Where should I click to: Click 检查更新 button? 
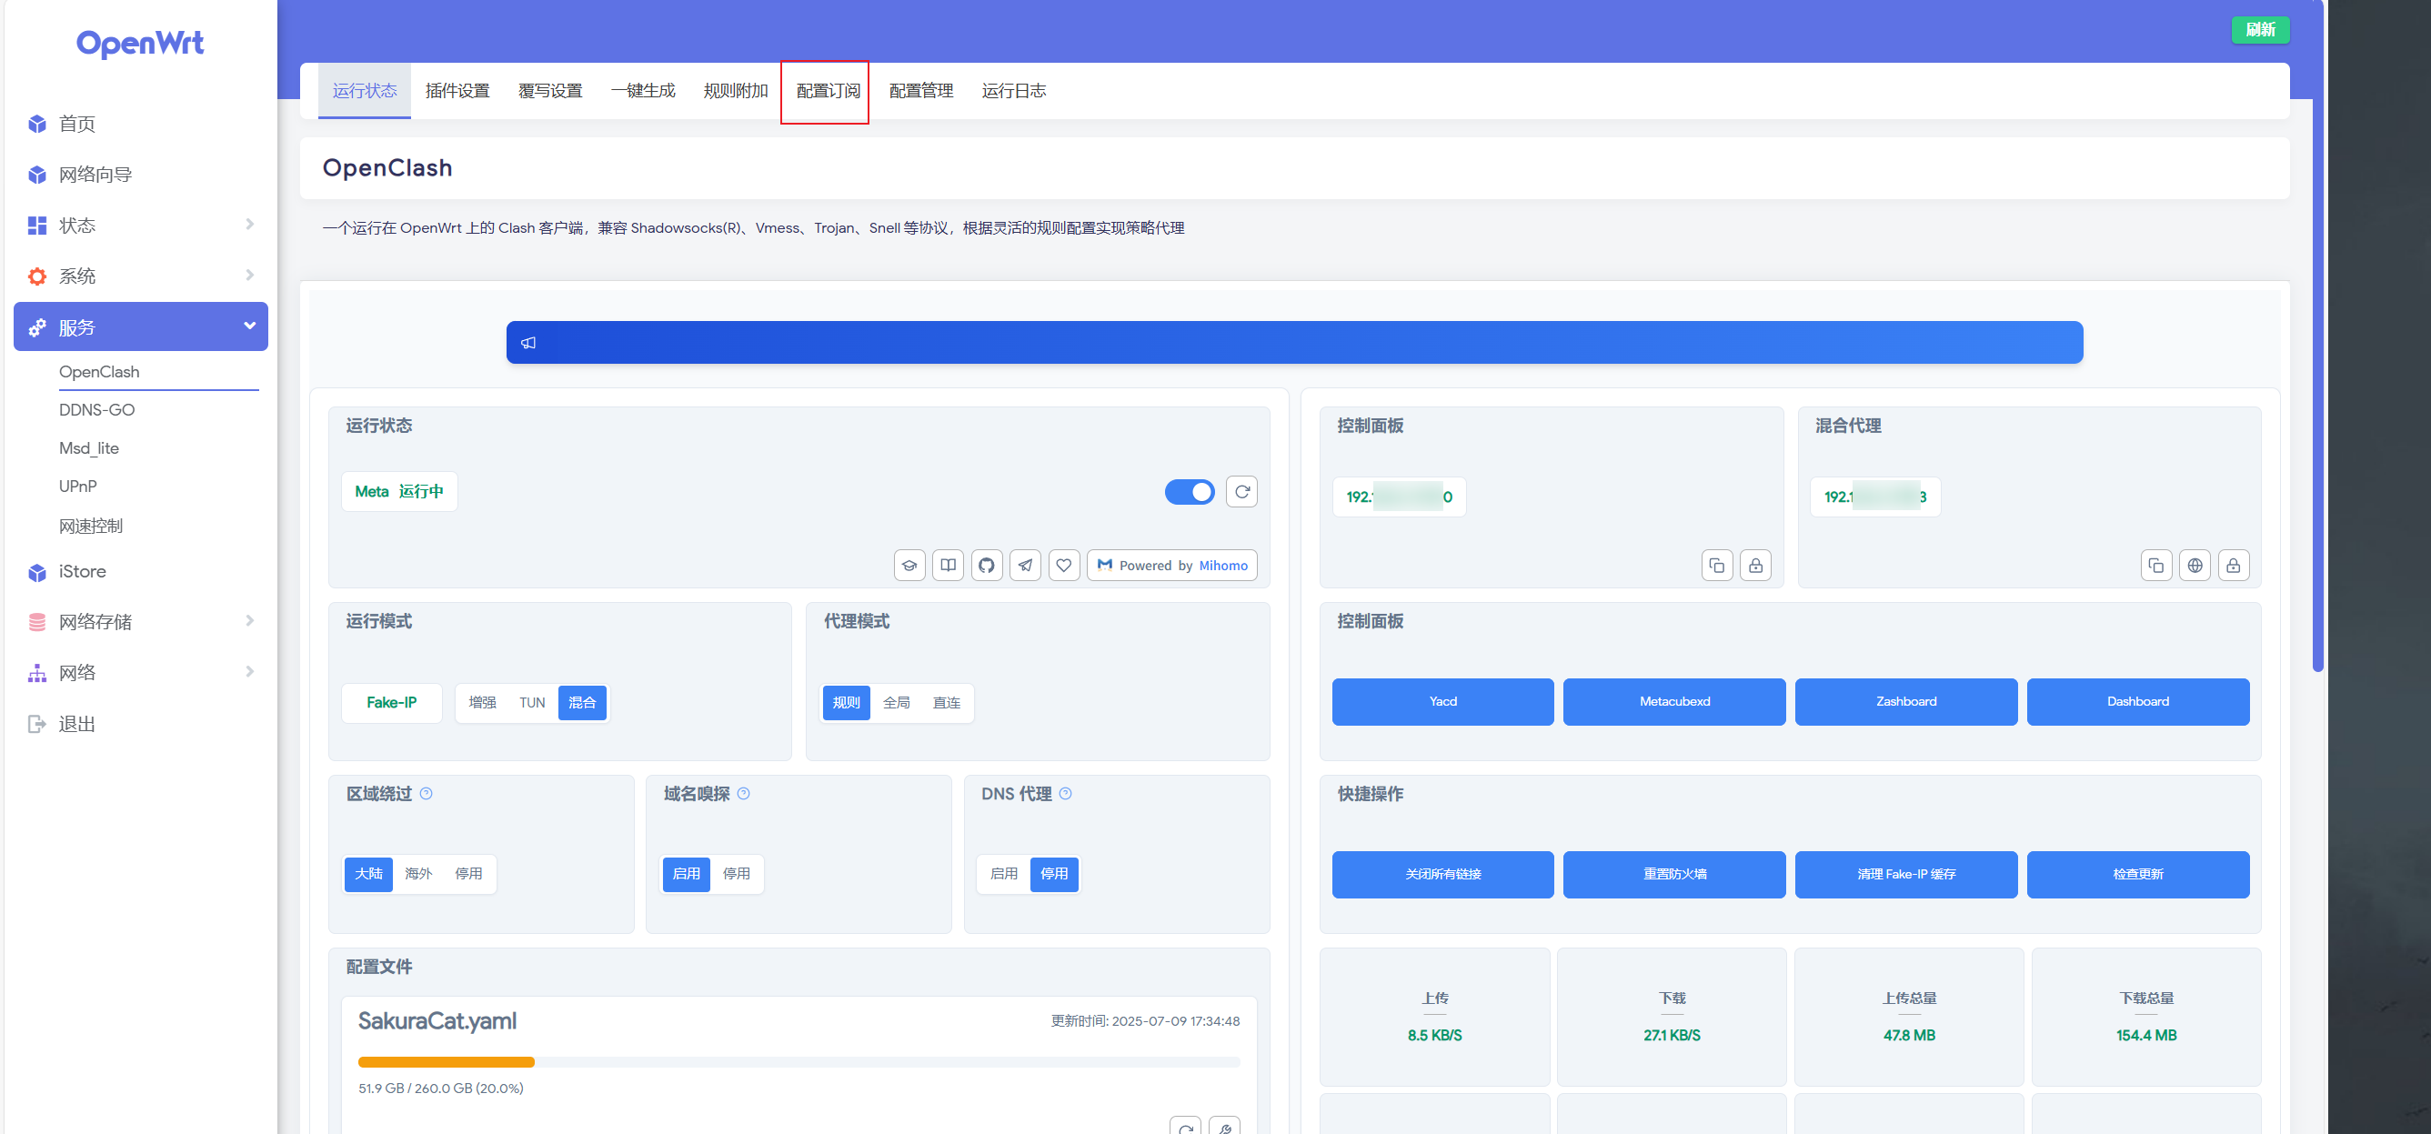tap(2137, 875)
